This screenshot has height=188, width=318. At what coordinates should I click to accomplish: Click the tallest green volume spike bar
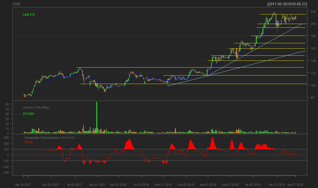coord(97,118)
